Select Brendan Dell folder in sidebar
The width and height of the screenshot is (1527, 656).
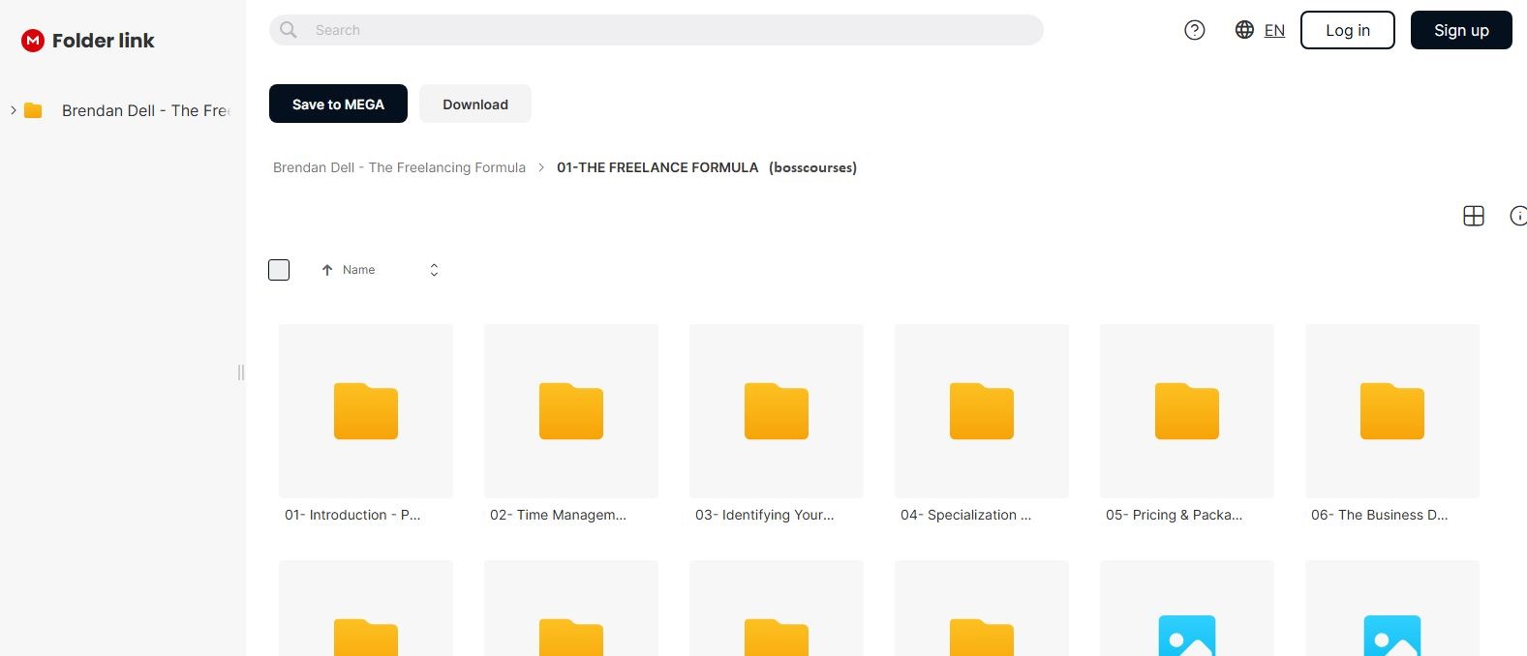click(145, 110)
